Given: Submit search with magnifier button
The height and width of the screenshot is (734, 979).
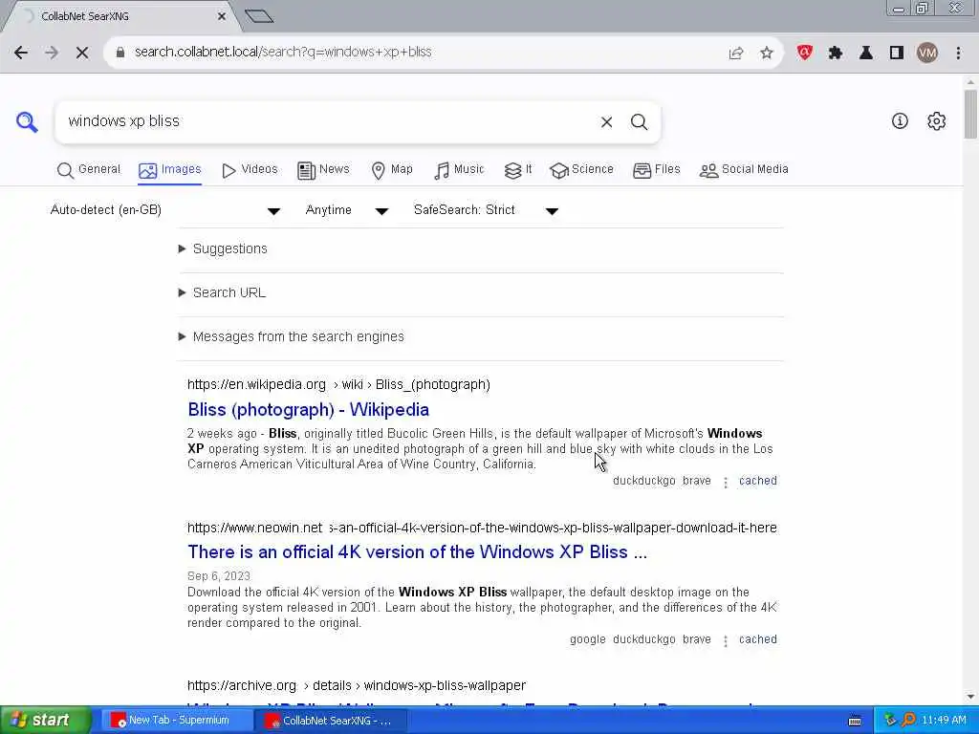Looking at the screenshot, I should [x=639, y=121].
